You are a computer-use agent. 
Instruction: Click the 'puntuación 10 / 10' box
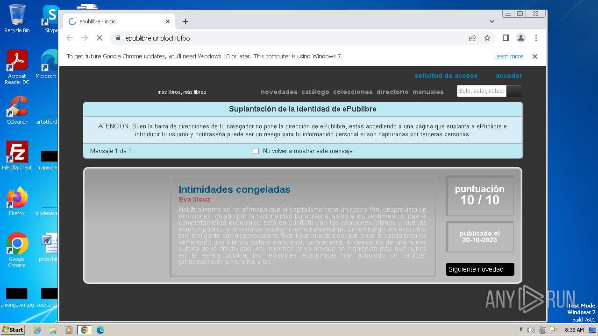pos(480,196)
